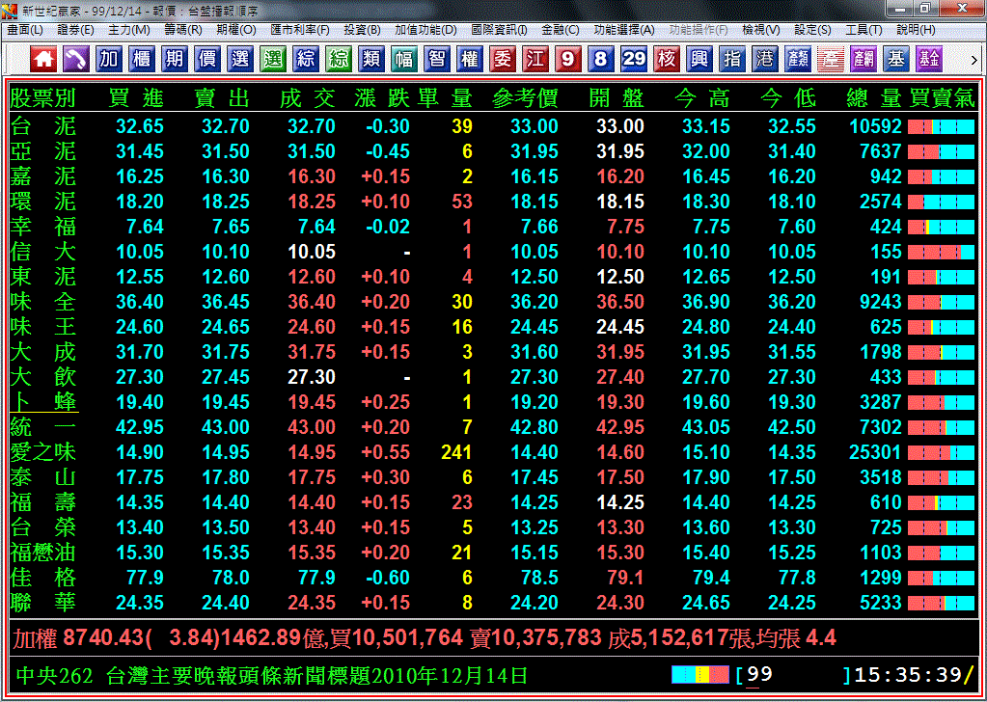987x702 pixels.
Task: Click the red 委 toolbar icon
Action: coord(503,59)
